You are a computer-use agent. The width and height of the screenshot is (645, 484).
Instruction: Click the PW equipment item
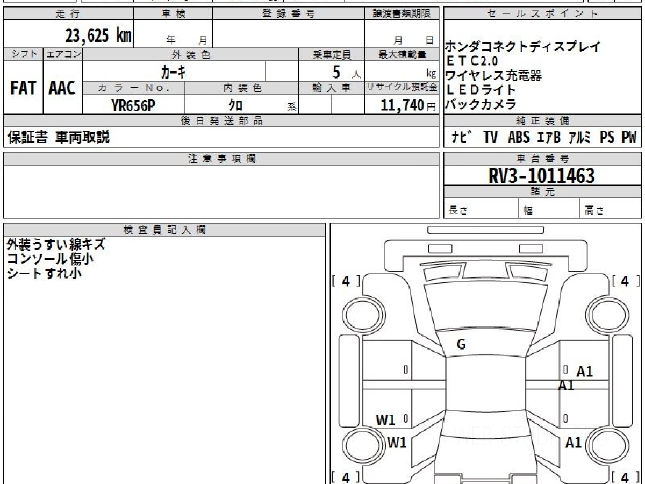629,137
